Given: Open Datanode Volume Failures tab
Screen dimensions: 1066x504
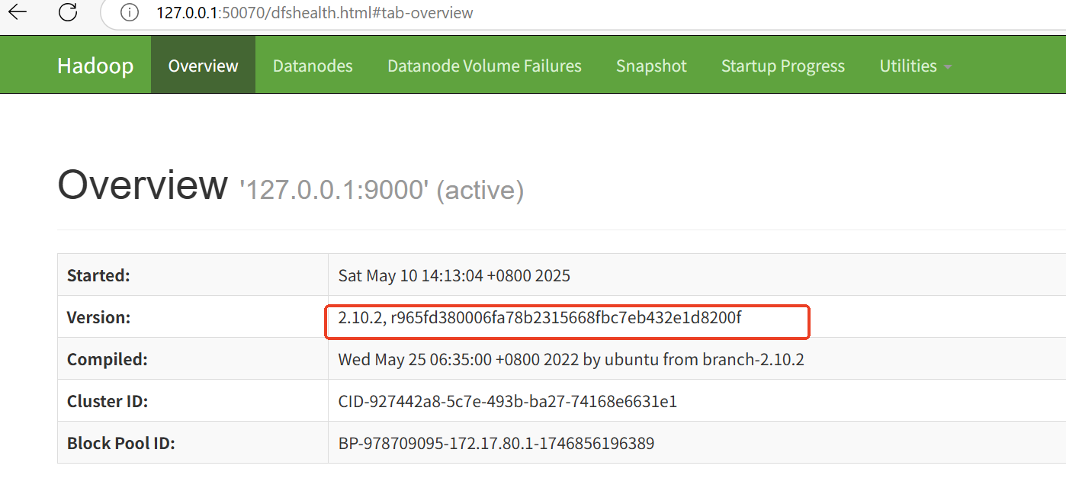Looking at the screenshot, I should 484,66.
